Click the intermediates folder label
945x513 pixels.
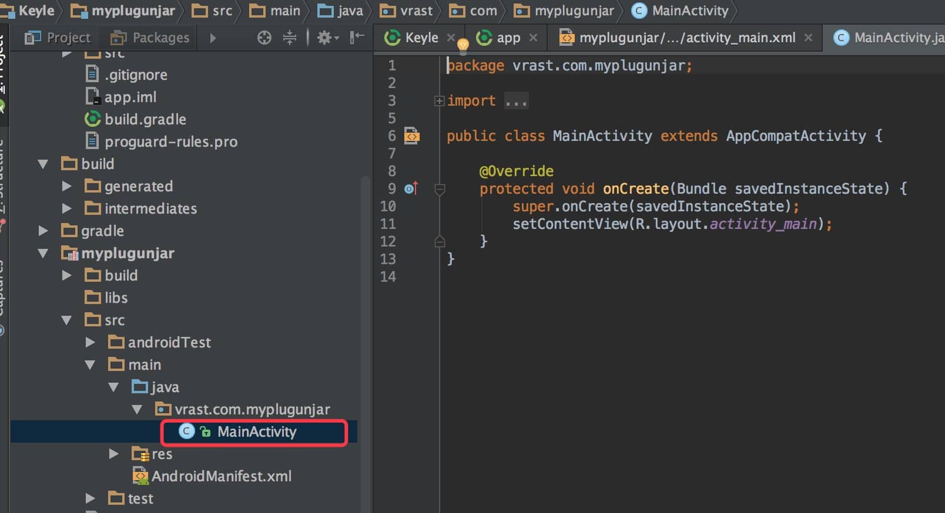151,208
